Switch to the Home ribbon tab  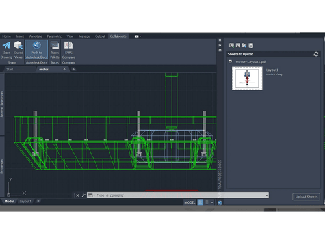pyautogui.click(x=6, y=36)
